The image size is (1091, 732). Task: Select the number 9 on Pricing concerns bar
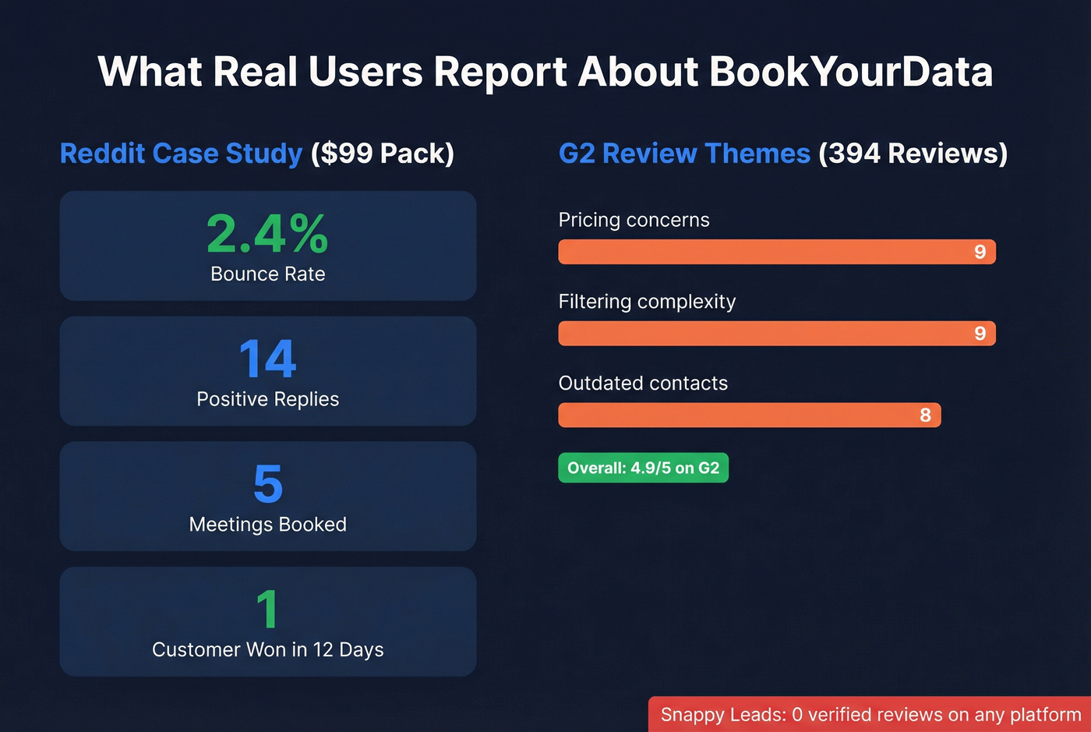click(x=979, y=252)
